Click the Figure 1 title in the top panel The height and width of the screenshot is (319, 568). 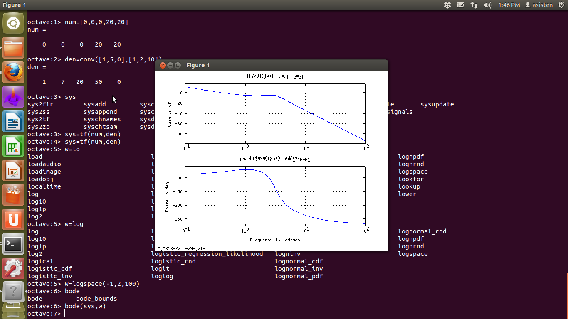[x=15, y=5]
